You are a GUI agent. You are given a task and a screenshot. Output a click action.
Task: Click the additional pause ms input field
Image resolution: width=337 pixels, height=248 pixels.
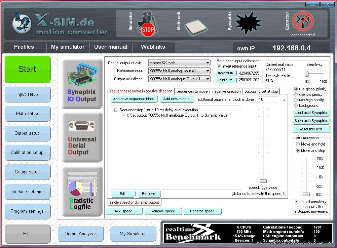tap(268, 99)
